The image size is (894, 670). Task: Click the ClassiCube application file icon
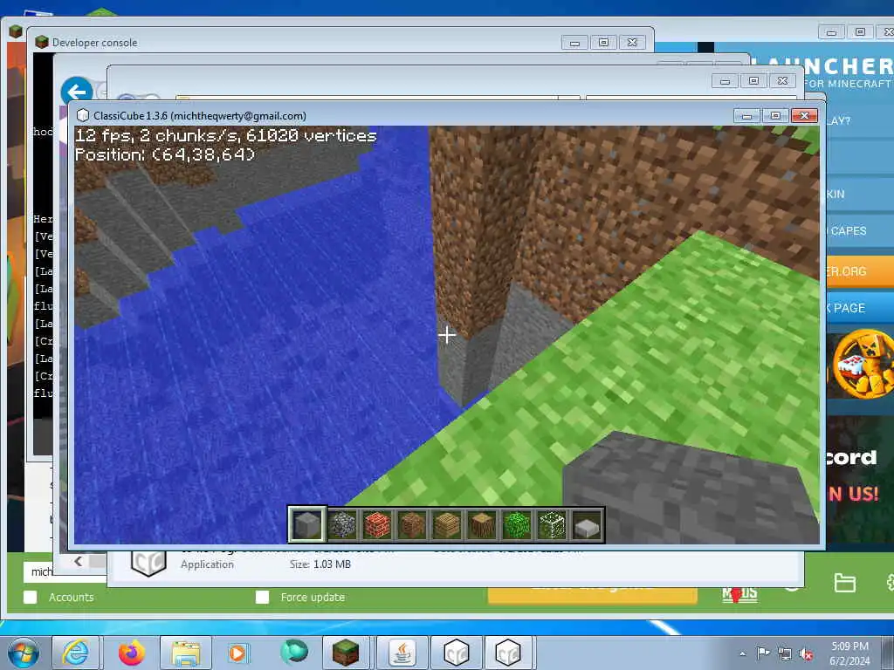pyautogui.click(x=148, y=564)
